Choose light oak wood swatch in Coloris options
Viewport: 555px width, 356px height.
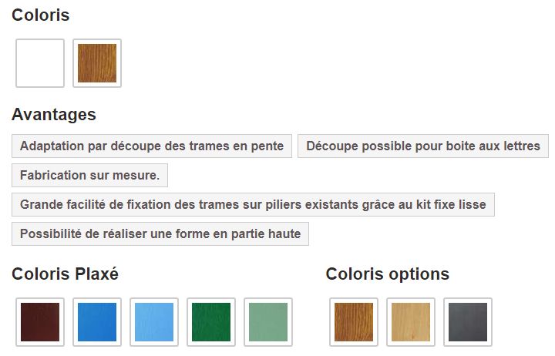point(411,322)
